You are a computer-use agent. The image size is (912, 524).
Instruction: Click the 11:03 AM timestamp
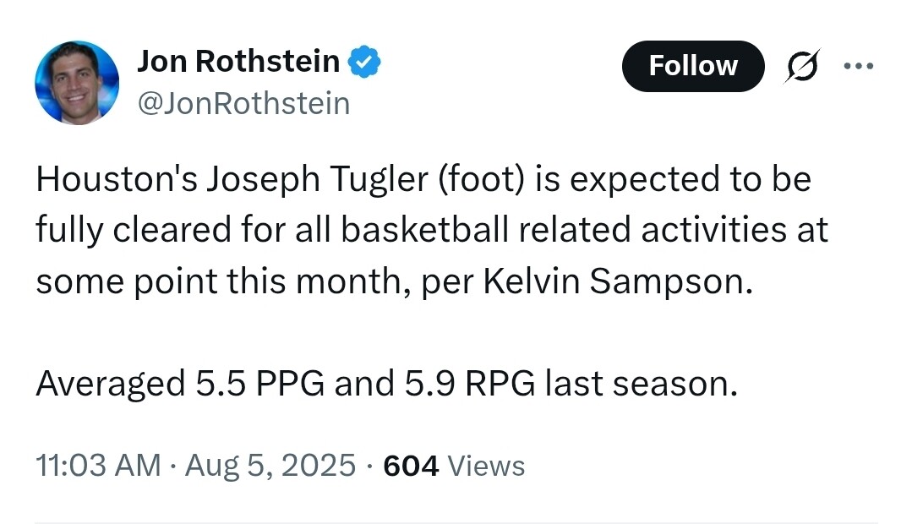click(98, 466)
